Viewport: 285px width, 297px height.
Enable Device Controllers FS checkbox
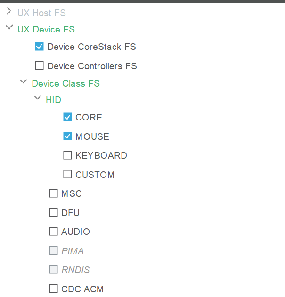tap(39, 66)
